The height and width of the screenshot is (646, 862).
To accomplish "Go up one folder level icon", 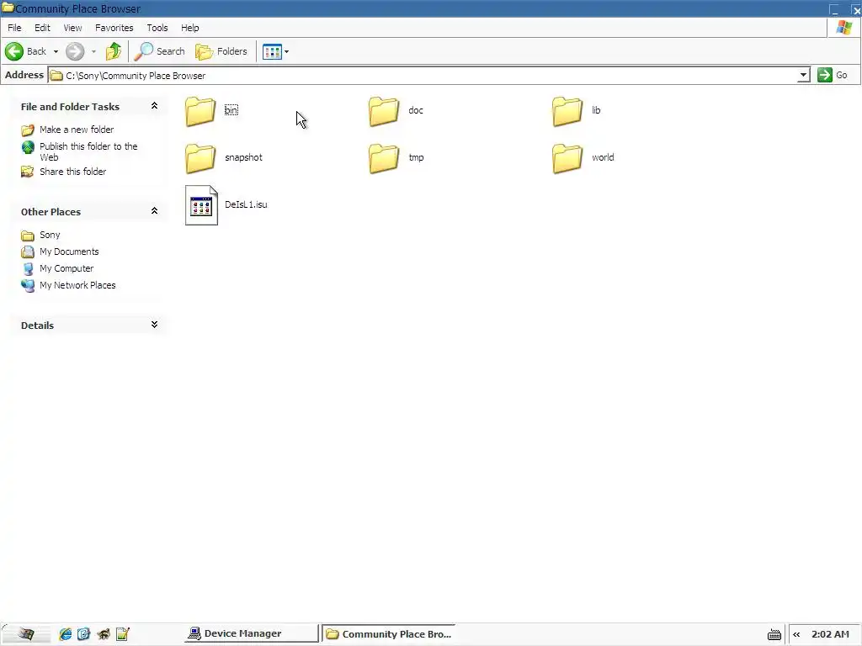I will coord(114,51).
